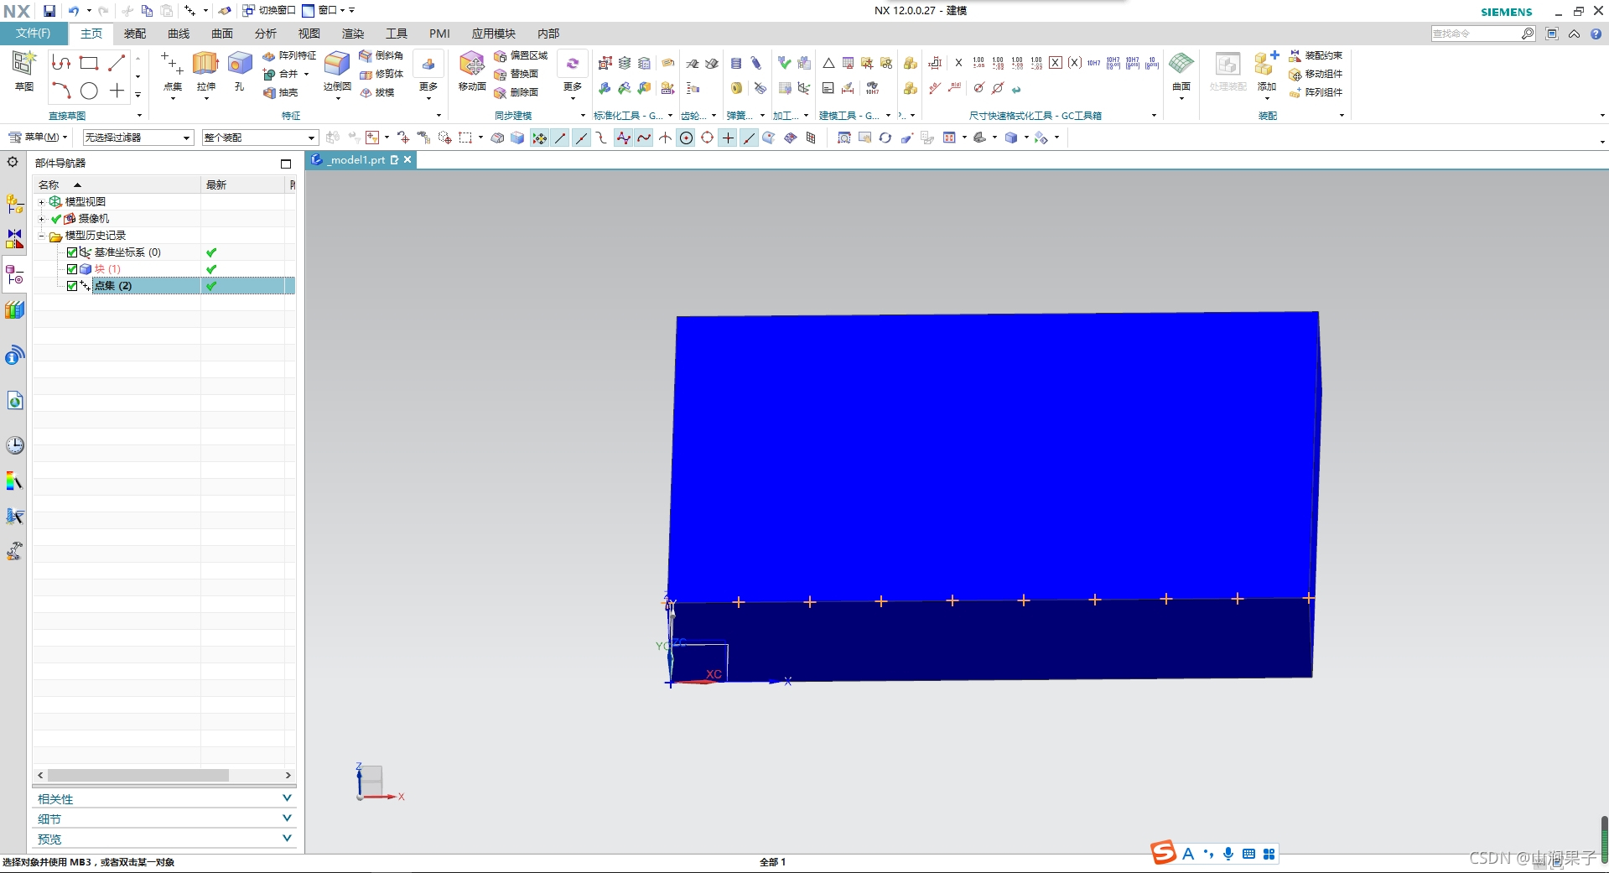
Task: Toggle the snap End Point option
Action: [560, 138]
